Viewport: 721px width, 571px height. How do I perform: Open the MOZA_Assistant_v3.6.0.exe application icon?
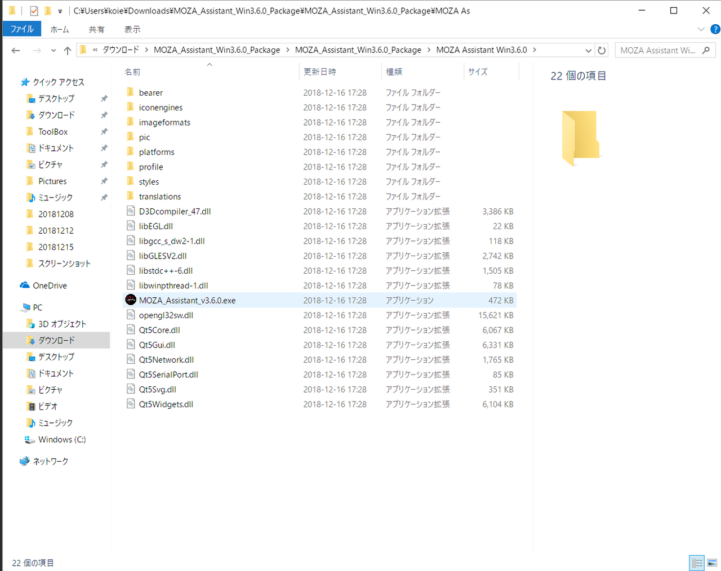click(x=131, y=300)
